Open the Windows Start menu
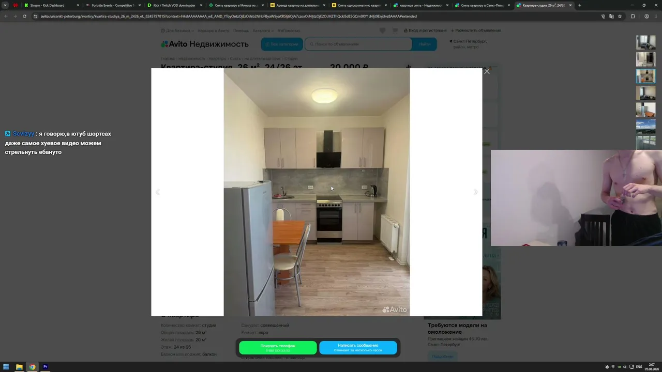The image size is (662, 372). coord(6,367)
